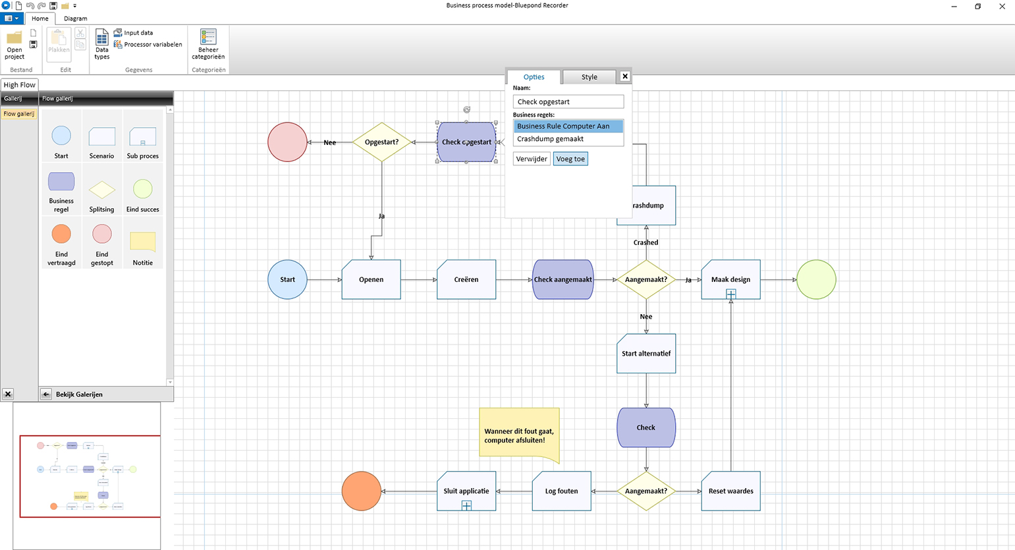Viewport: 1015px width, 550px height.
Task: Expand the plus icon on Sluit applicatie
Action: click(x=466, y=505)
